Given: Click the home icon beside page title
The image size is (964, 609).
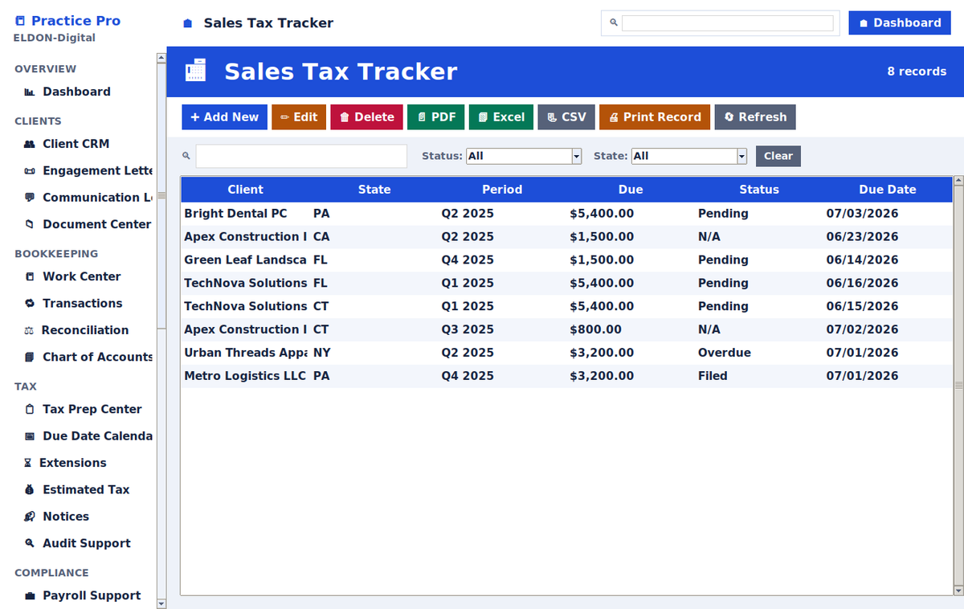Looking at the screenshot, I should pyautogui.click(x=188, y=23).
